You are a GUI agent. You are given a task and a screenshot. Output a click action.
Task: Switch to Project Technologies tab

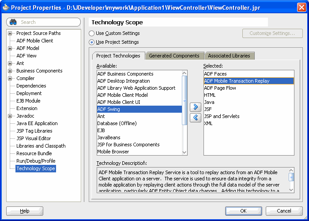point(118,56)
